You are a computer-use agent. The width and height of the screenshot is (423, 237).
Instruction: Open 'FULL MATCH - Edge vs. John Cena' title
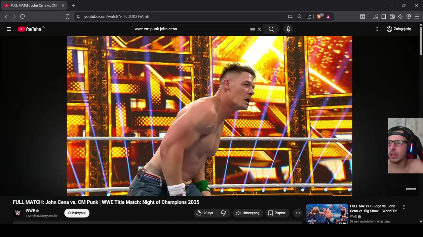[x=375, y=209]
